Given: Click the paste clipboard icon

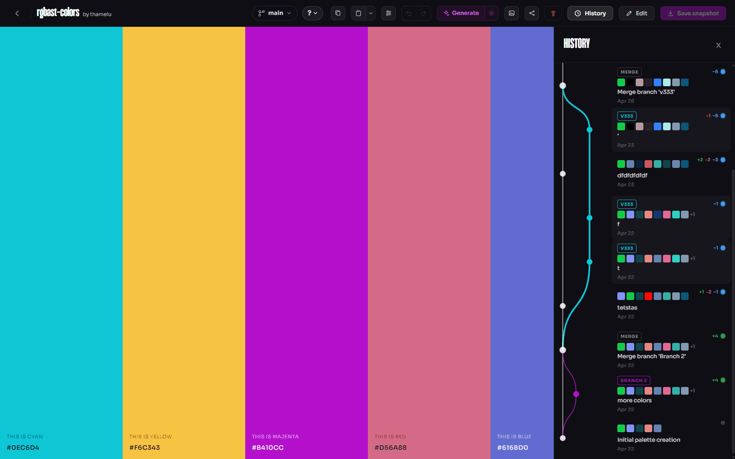Looking at the screenshot, I should click(x=358, y=13).
